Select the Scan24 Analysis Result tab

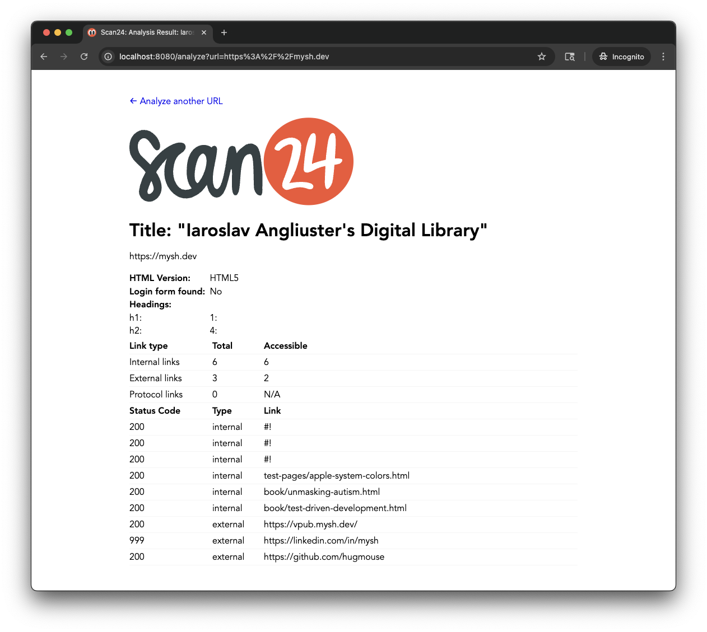pos(148,32)
